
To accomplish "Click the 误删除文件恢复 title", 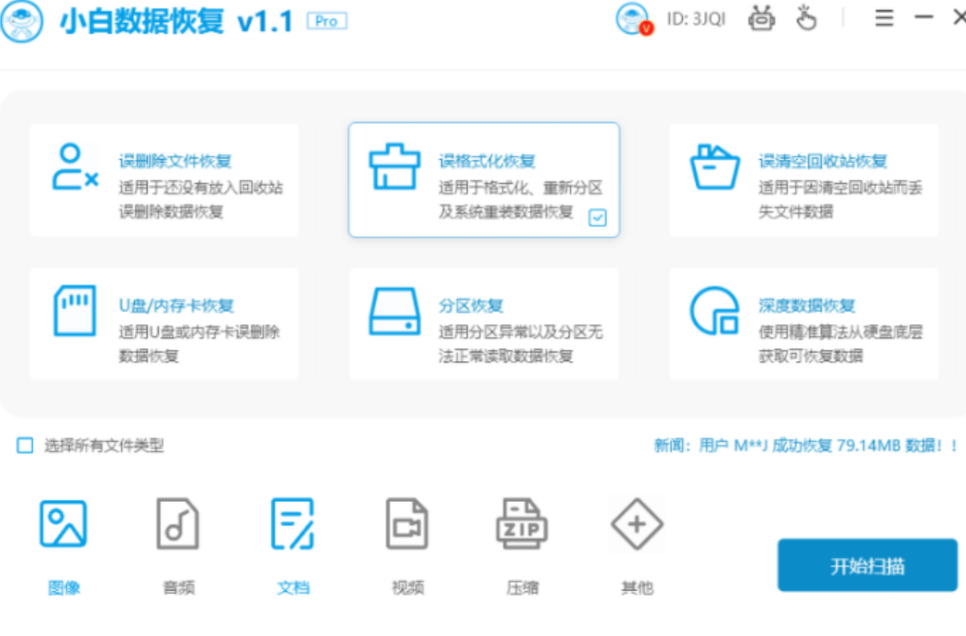I will 175,162.
